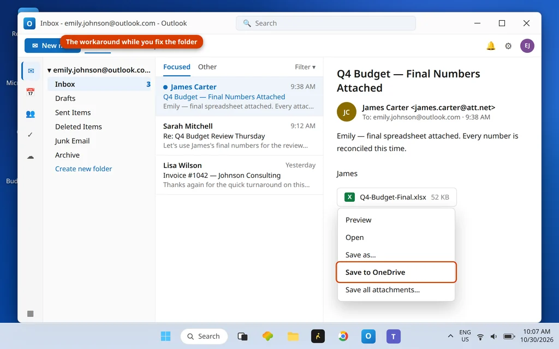Select the Sent Items folder
This screenshot has width=559, height=349.
coord(99,112)
